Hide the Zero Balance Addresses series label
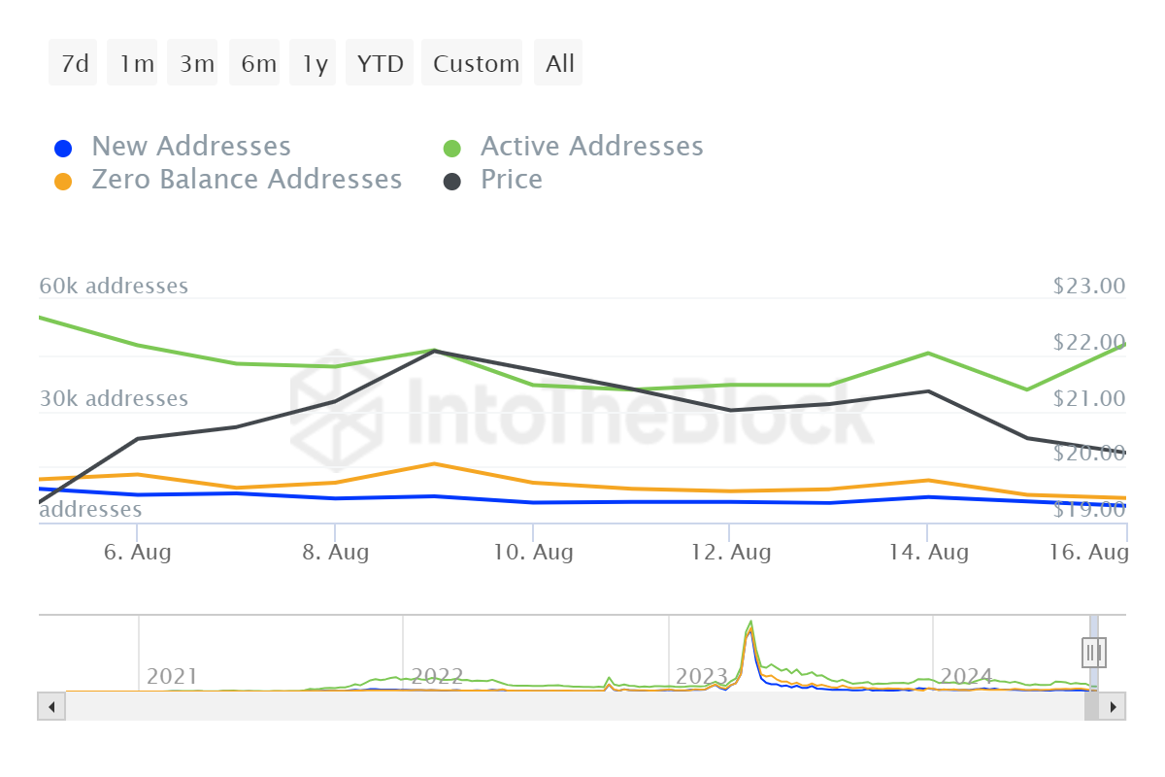Image resolution: width=1165 pixels, height=777 pixels. coord(247,180)
